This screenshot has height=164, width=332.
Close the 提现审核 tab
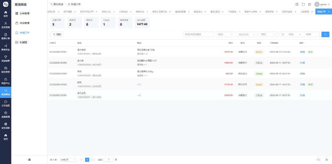coord(276,12)
